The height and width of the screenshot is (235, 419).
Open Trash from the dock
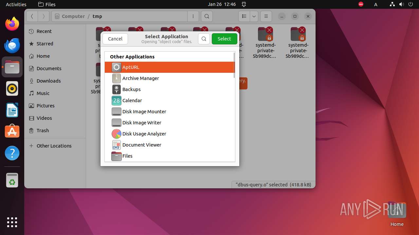click(x=12, y=180)
